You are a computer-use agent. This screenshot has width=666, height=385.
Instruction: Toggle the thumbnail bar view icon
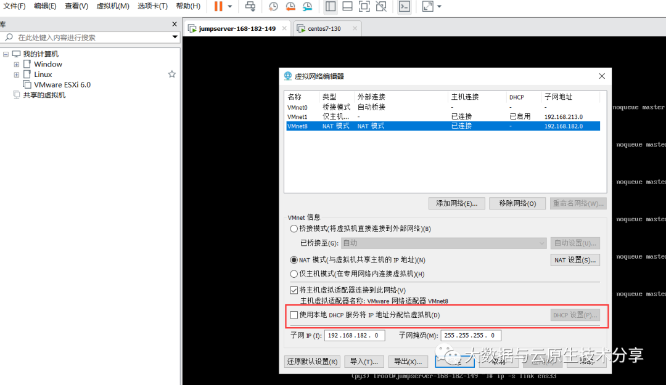point(347,6)
